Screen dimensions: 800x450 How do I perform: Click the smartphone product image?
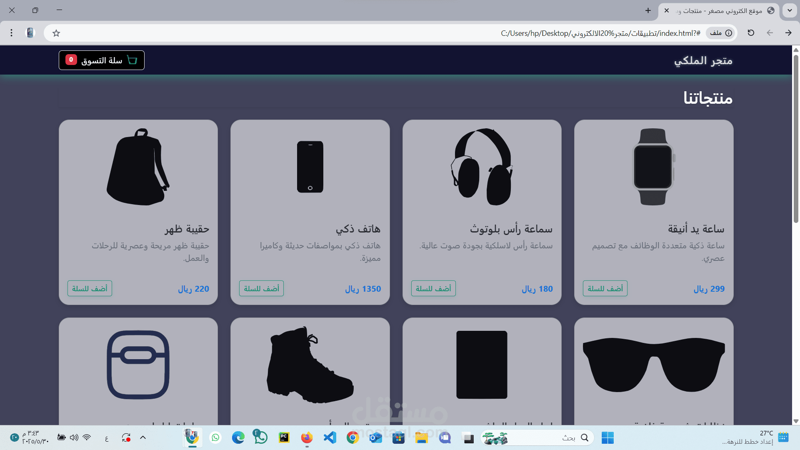(310, 167)
